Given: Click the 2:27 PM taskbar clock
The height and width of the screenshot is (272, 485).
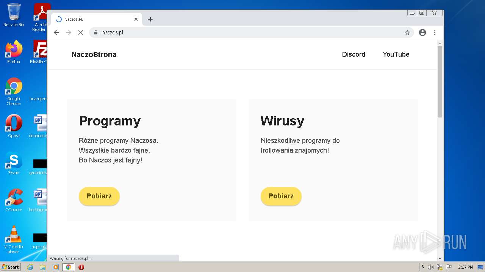Looking at the screenshot, I should point(465,267).
